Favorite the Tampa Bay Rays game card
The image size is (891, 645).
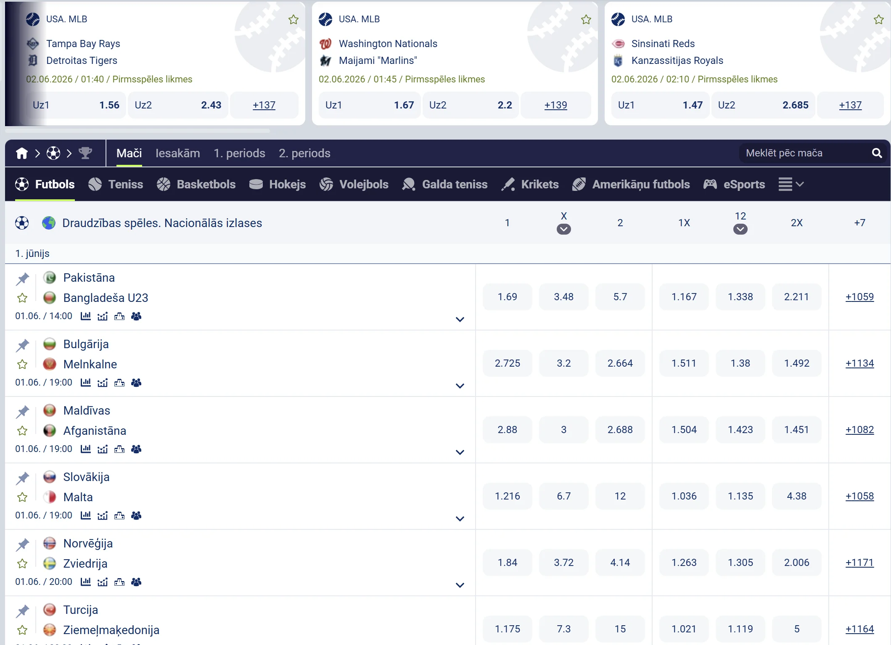[x=293, y=19]
